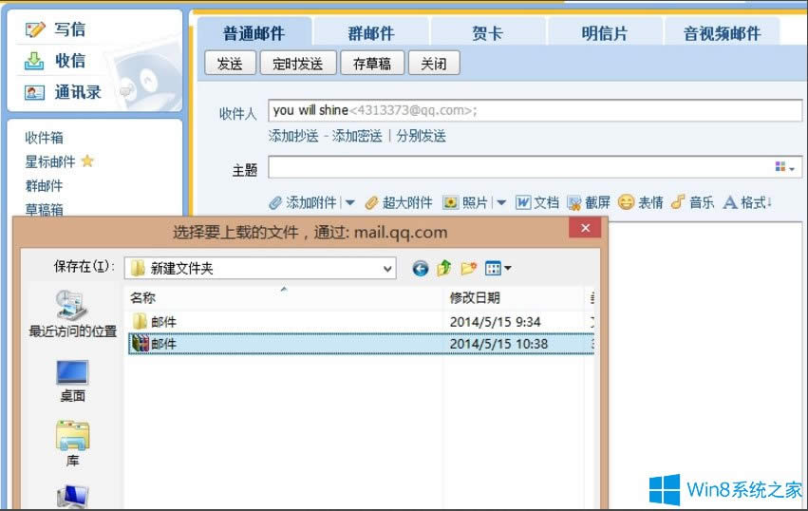Click the 超大附件 attachment icon
Screen dimensions: 808x511
[x=372, y=202]
